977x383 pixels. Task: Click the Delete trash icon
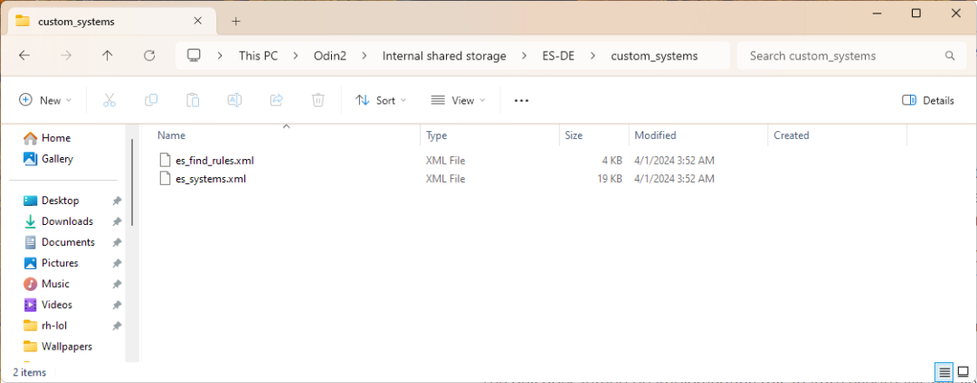318,100
